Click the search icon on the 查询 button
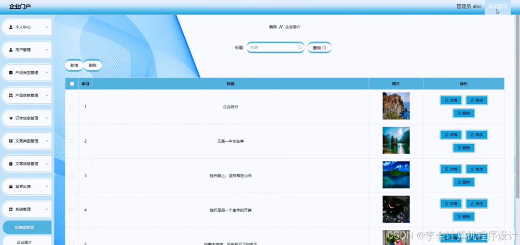520x245 pixels. click(x=324, y=48)
